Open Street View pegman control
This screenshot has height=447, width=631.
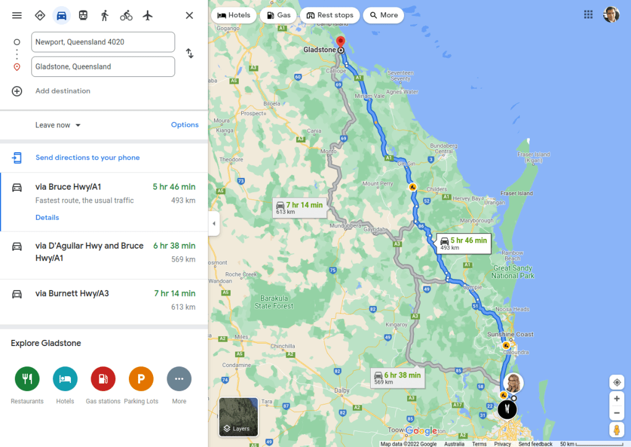point(617,429)
